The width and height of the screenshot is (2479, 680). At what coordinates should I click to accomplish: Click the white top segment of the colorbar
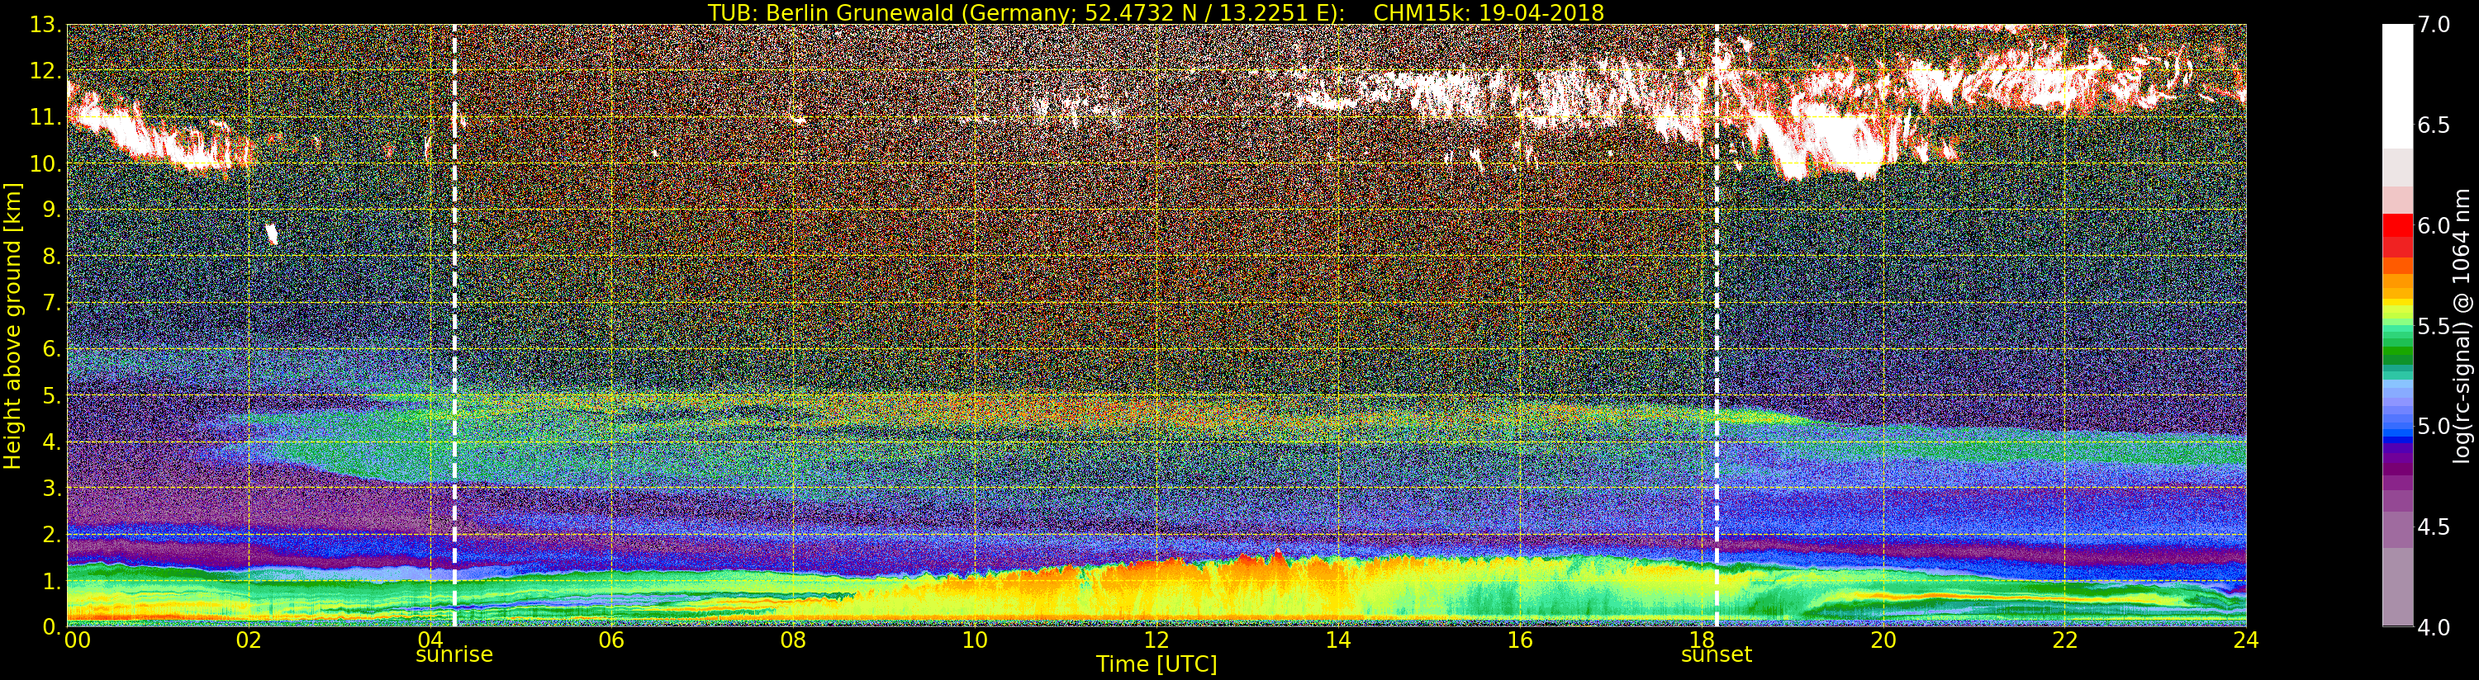coord(2397,85)
